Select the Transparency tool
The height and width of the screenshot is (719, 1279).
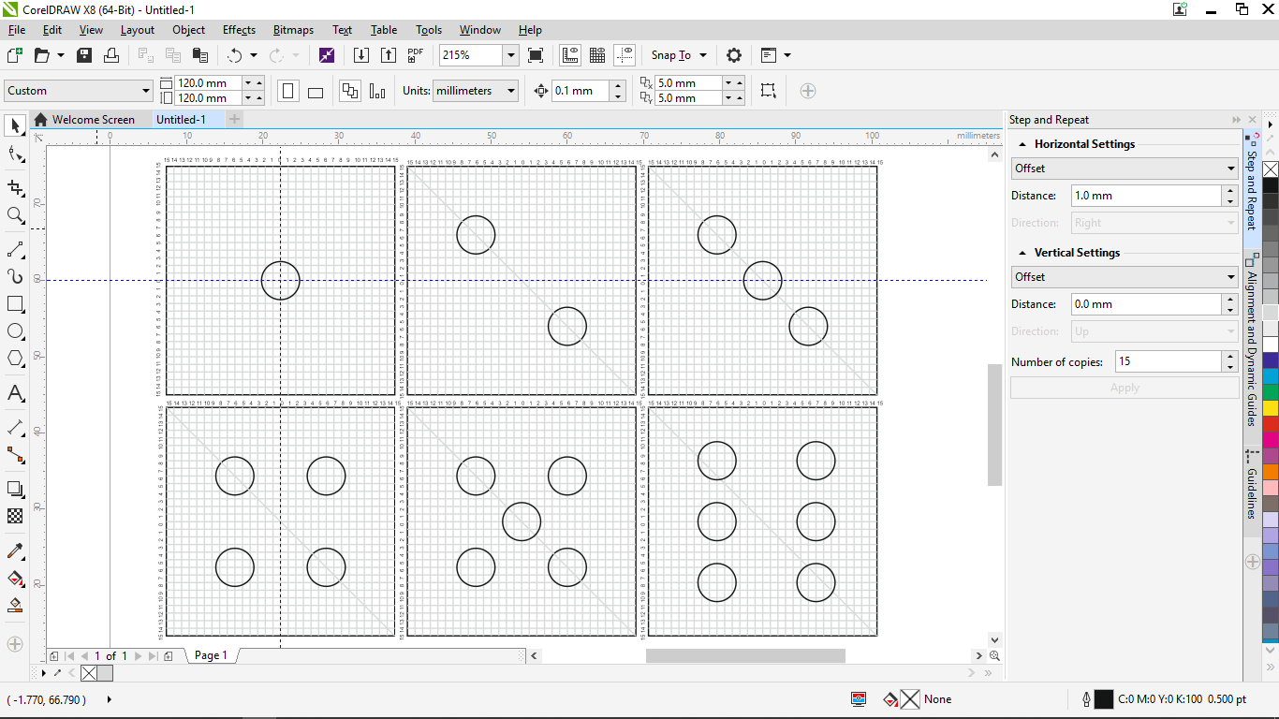click(15, 516)
